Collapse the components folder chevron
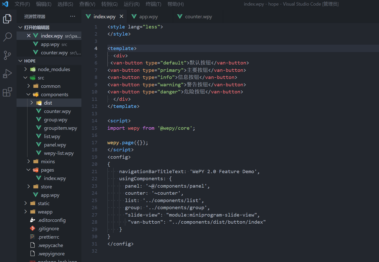Viewport: 379px width, 262px height. (28, 94)
